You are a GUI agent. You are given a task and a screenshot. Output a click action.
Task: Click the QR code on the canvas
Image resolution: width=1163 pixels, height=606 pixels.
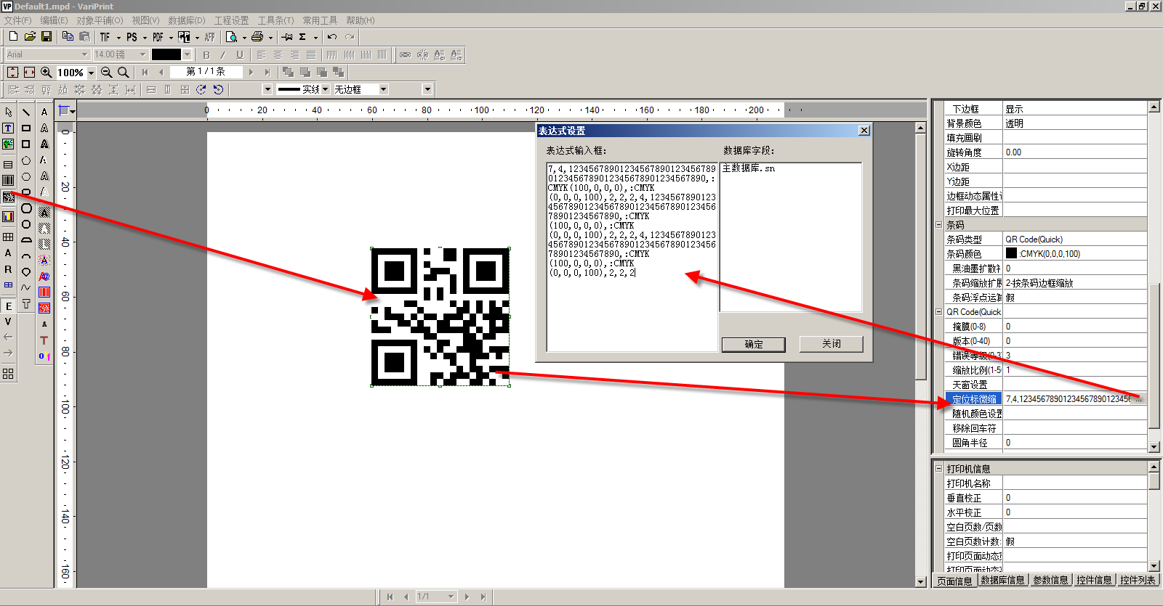pos(440,316)
